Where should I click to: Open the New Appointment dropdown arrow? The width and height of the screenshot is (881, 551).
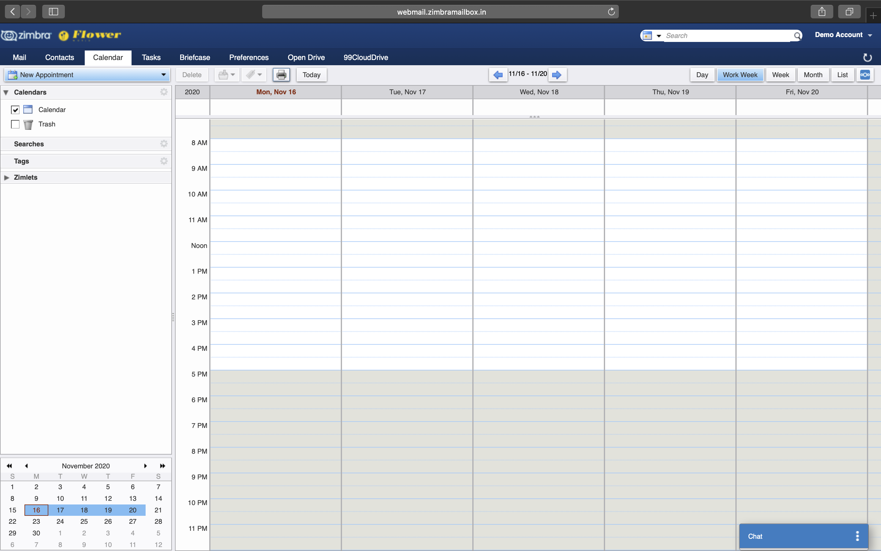point(163,75)
